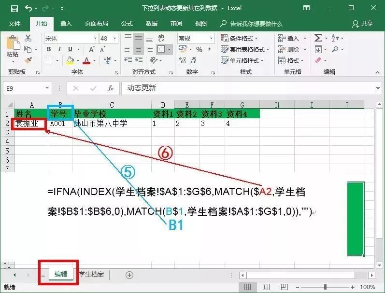
Task: Cut selection with the scissors icon
Action: [x=28, y=38]
